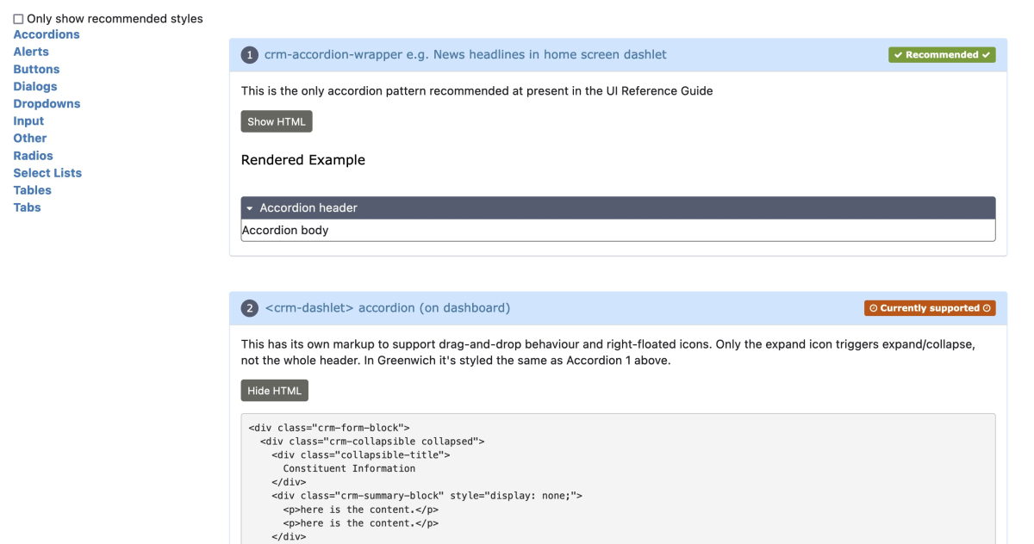
Task: Open the Dialogs section
Action: [35, 86]
